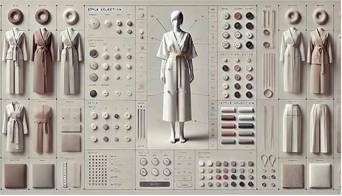Select the mauve wrap robe thumbnail
This screenshot has width=342, height=196.
tap(43, 60)
